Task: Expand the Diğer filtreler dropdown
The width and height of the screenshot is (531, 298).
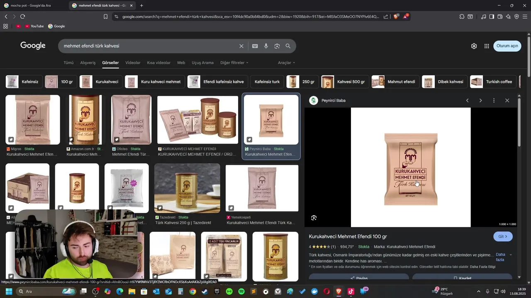Action: [234, 63]
